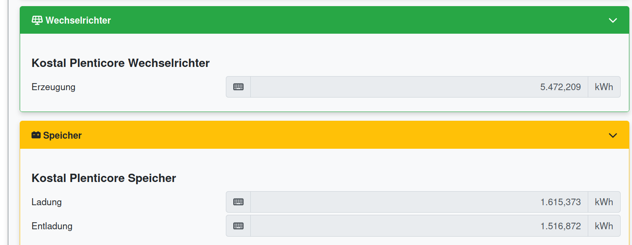Viewport: 632px width, 245px height.
Task: Click the green Wechselrichter header title
Action: (x=78, y=20)
